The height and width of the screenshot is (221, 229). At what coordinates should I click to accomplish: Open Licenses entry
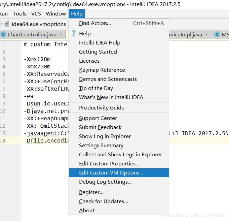pyautogui.click(x=119, y=61)
